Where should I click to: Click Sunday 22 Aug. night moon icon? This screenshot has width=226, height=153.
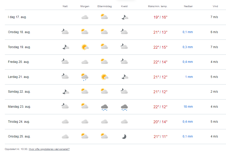[x=65, y=92]
